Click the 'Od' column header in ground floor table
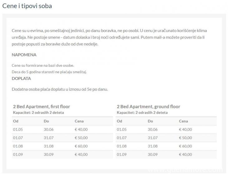Viewport: 228px width, 176px height. tap(119, 121)
